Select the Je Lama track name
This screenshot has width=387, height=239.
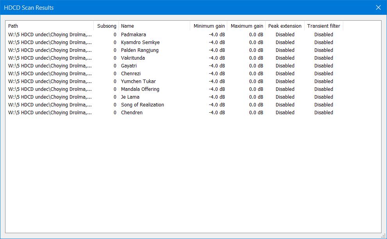tap(130, 97)
